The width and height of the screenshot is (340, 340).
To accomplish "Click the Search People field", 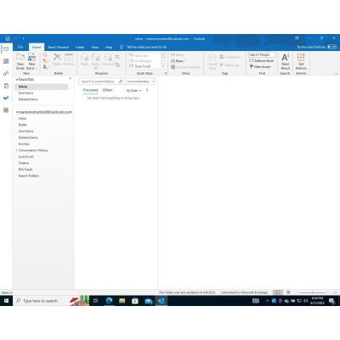I will tap(262, 54).
